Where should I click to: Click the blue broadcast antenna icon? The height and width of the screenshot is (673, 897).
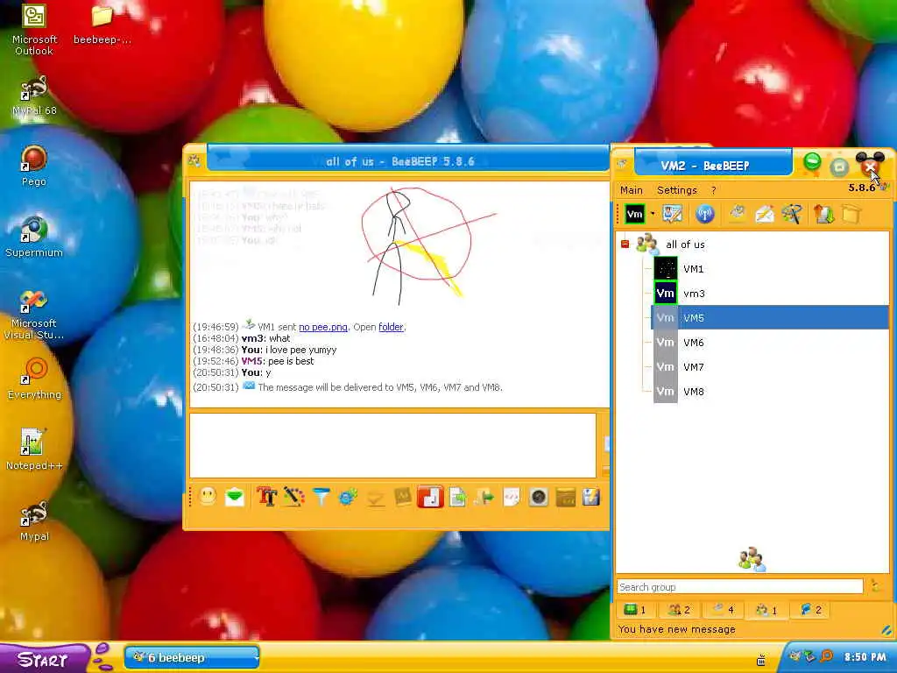pyautogui.click(x=705, y=214)
